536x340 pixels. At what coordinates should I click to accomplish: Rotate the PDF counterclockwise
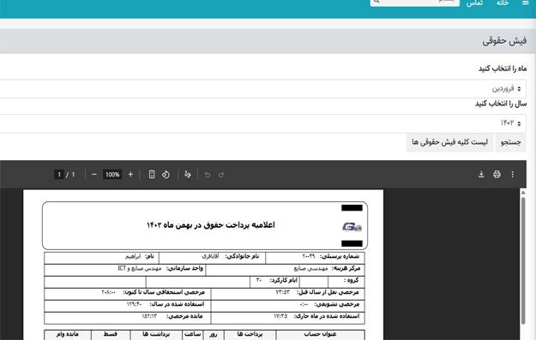click(x=166, y=175)
